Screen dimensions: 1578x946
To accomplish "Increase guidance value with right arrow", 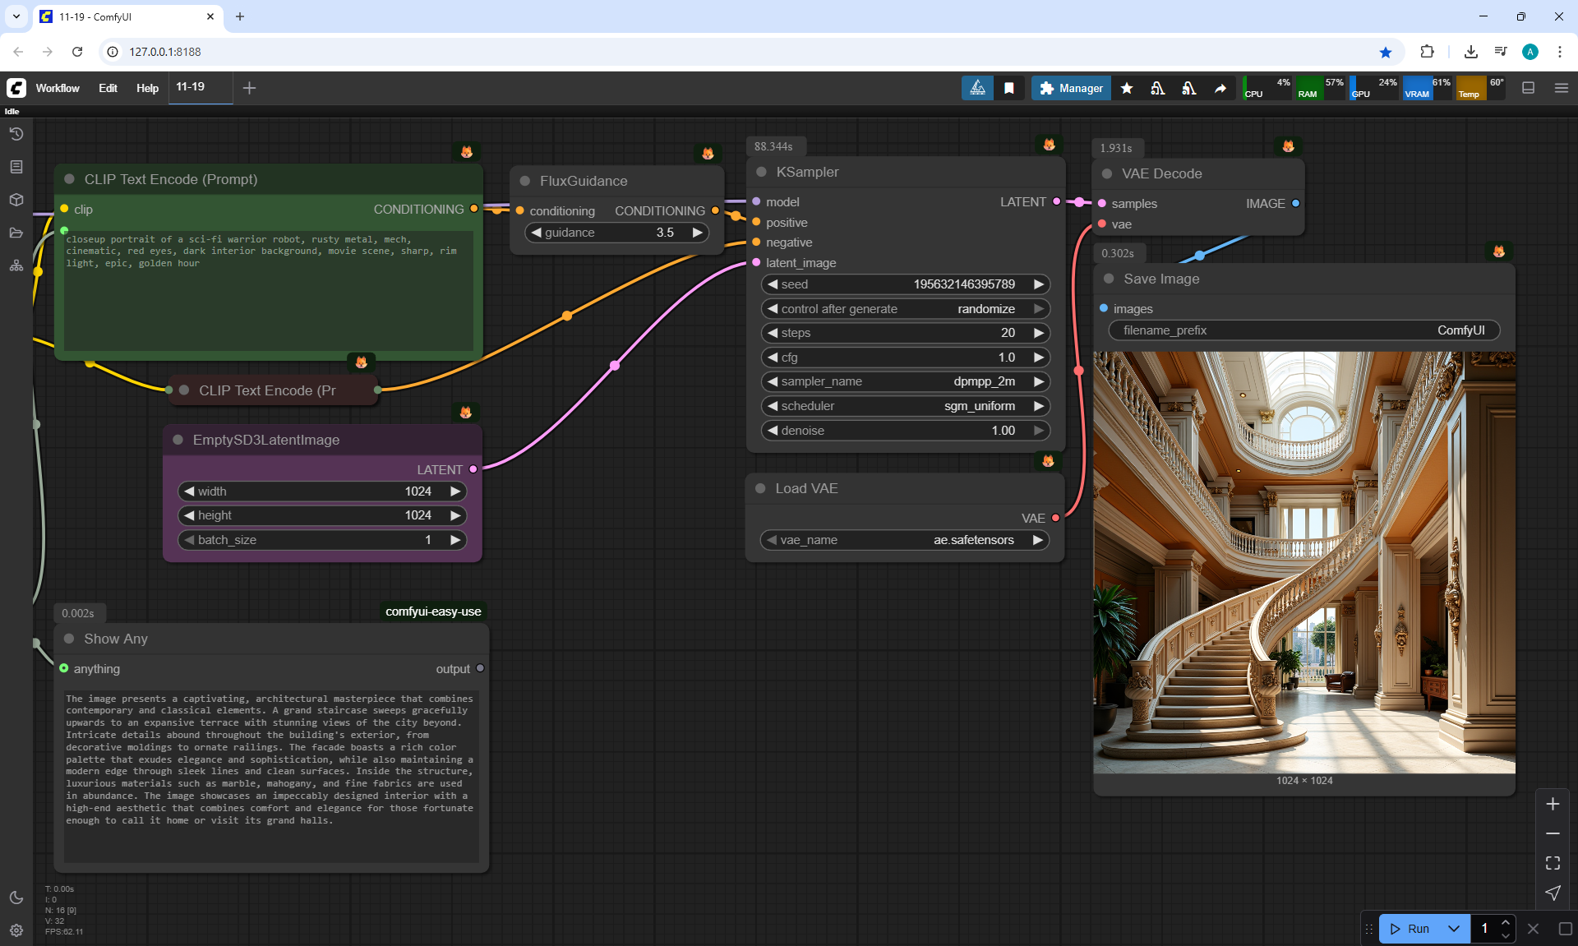I will pyautogui.click(x=697, y=233).
